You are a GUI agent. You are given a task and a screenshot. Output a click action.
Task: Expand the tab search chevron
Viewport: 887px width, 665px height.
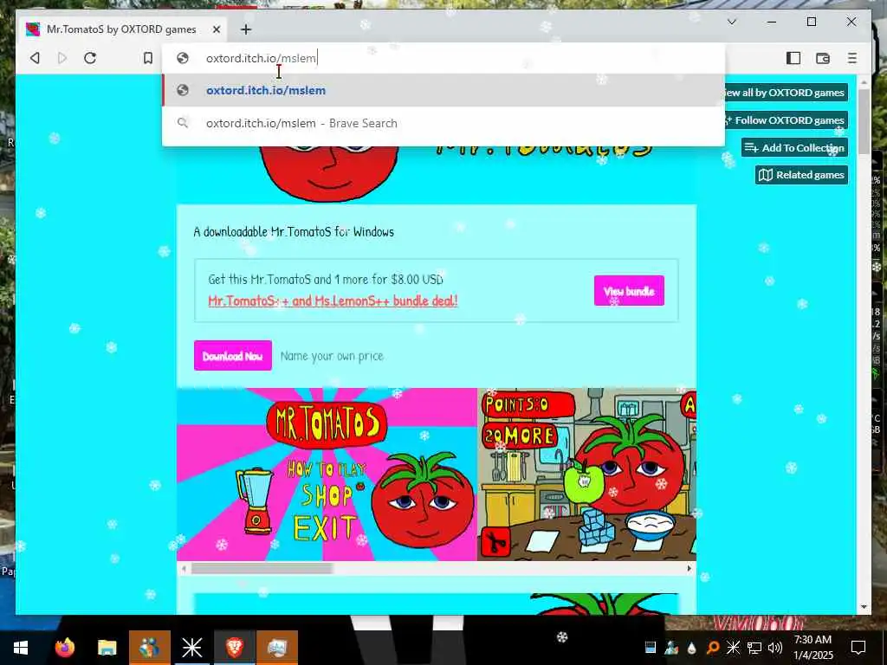pyautogui.click(x=731, y=22)
